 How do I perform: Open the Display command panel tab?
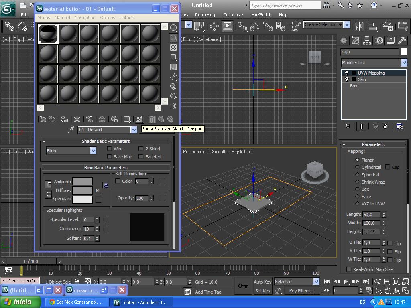pyautogui.click(x=390, y=41)
